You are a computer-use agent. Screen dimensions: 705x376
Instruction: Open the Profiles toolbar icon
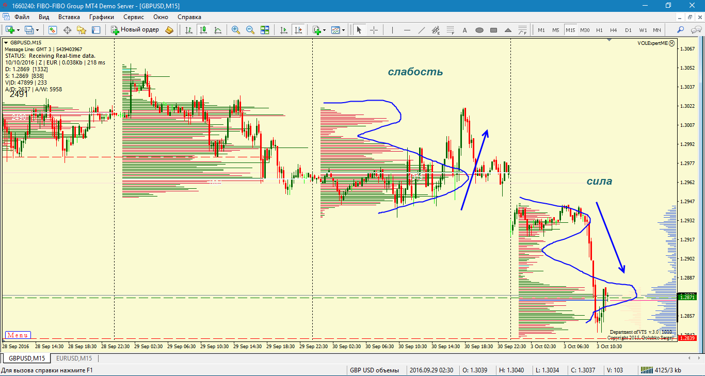click(29, 30)
